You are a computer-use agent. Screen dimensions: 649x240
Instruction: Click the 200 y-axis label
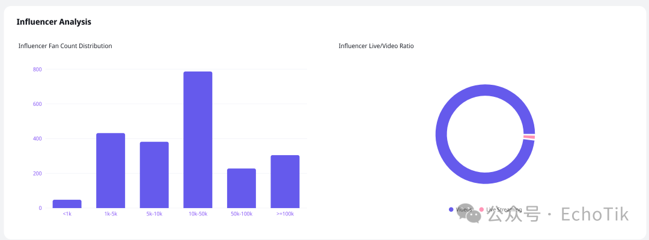[x=37, y=173]
